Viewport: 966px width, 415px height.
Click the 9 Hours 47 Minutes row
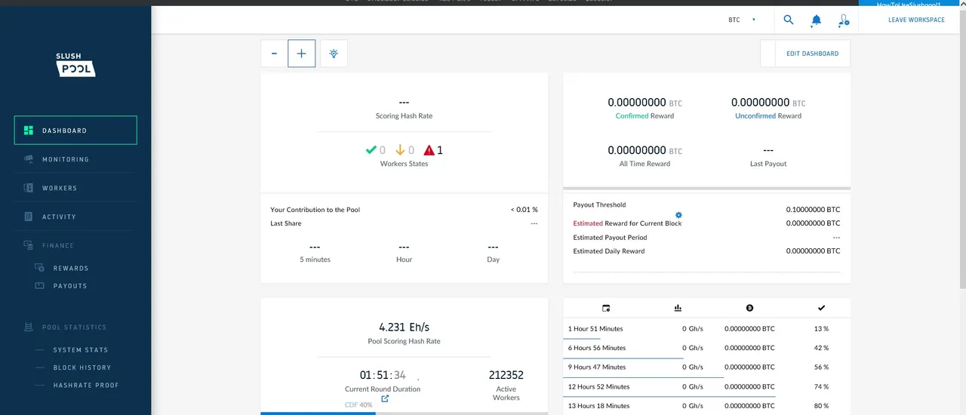706,367
